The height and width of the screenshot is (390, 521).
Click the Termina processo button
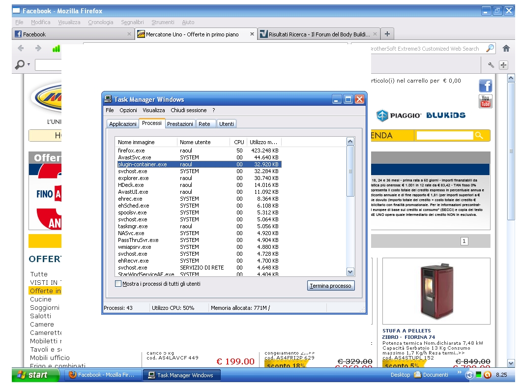[330, 286]
